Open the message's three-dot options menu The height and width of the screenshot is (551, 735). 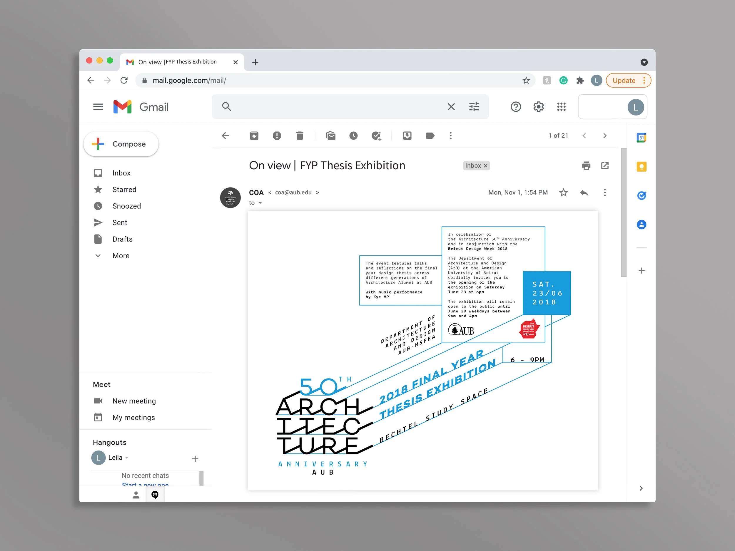click(x=605, y=193)
